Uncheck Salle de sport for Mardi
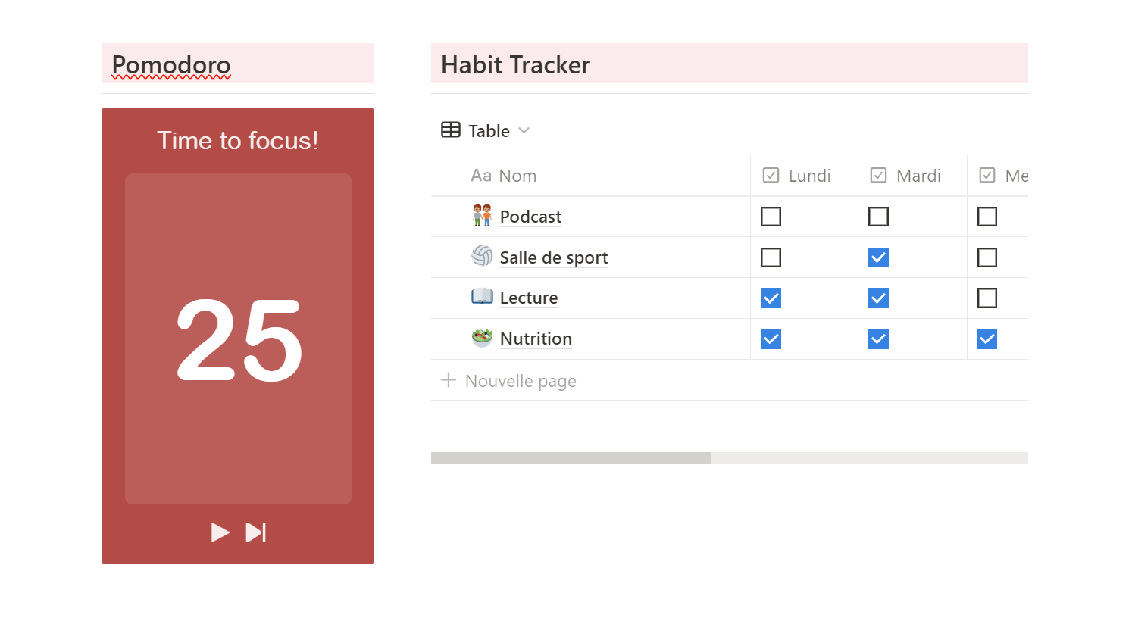Screen dimensions: 1135x618 pyautogui.click(x=878, y=257)
